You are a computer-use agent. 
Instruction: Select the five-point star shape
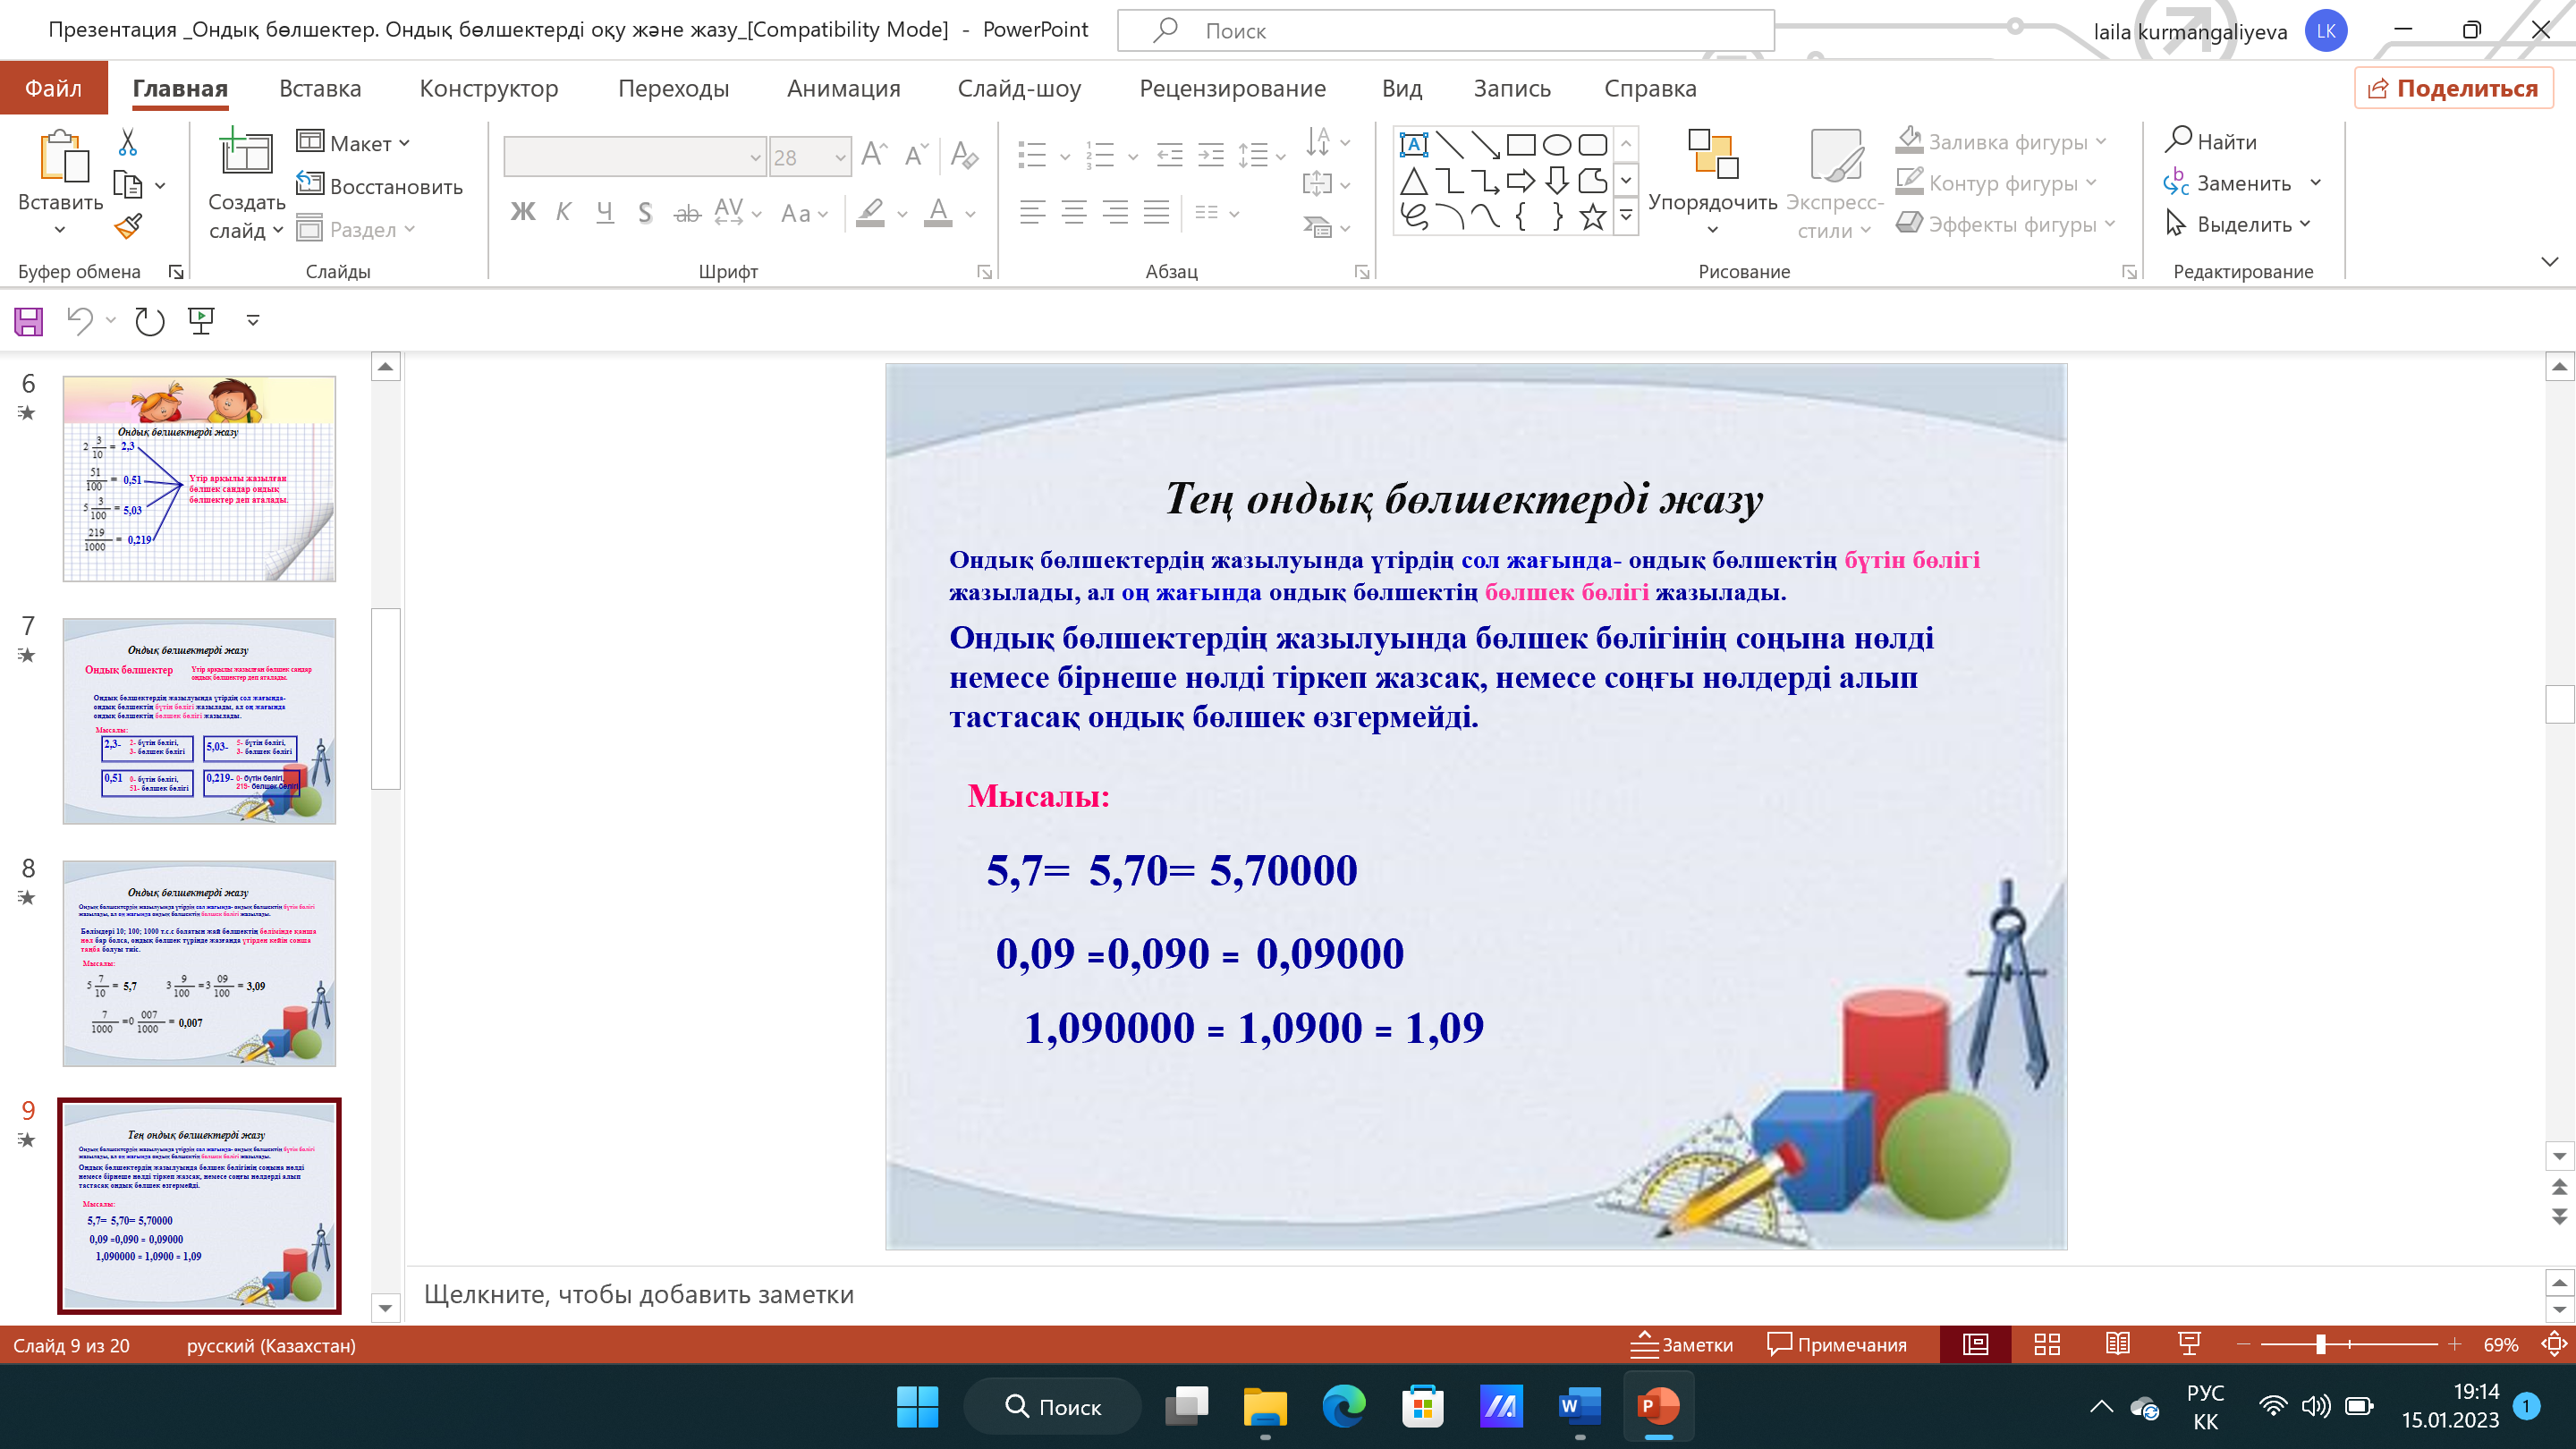(1593, 216)
